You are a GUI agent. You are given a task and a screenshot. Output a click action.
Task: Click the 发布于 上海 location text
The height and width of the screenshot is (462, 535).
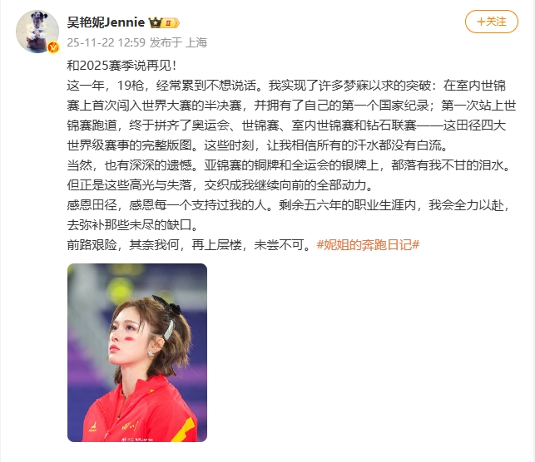click(x=178, y=42)
